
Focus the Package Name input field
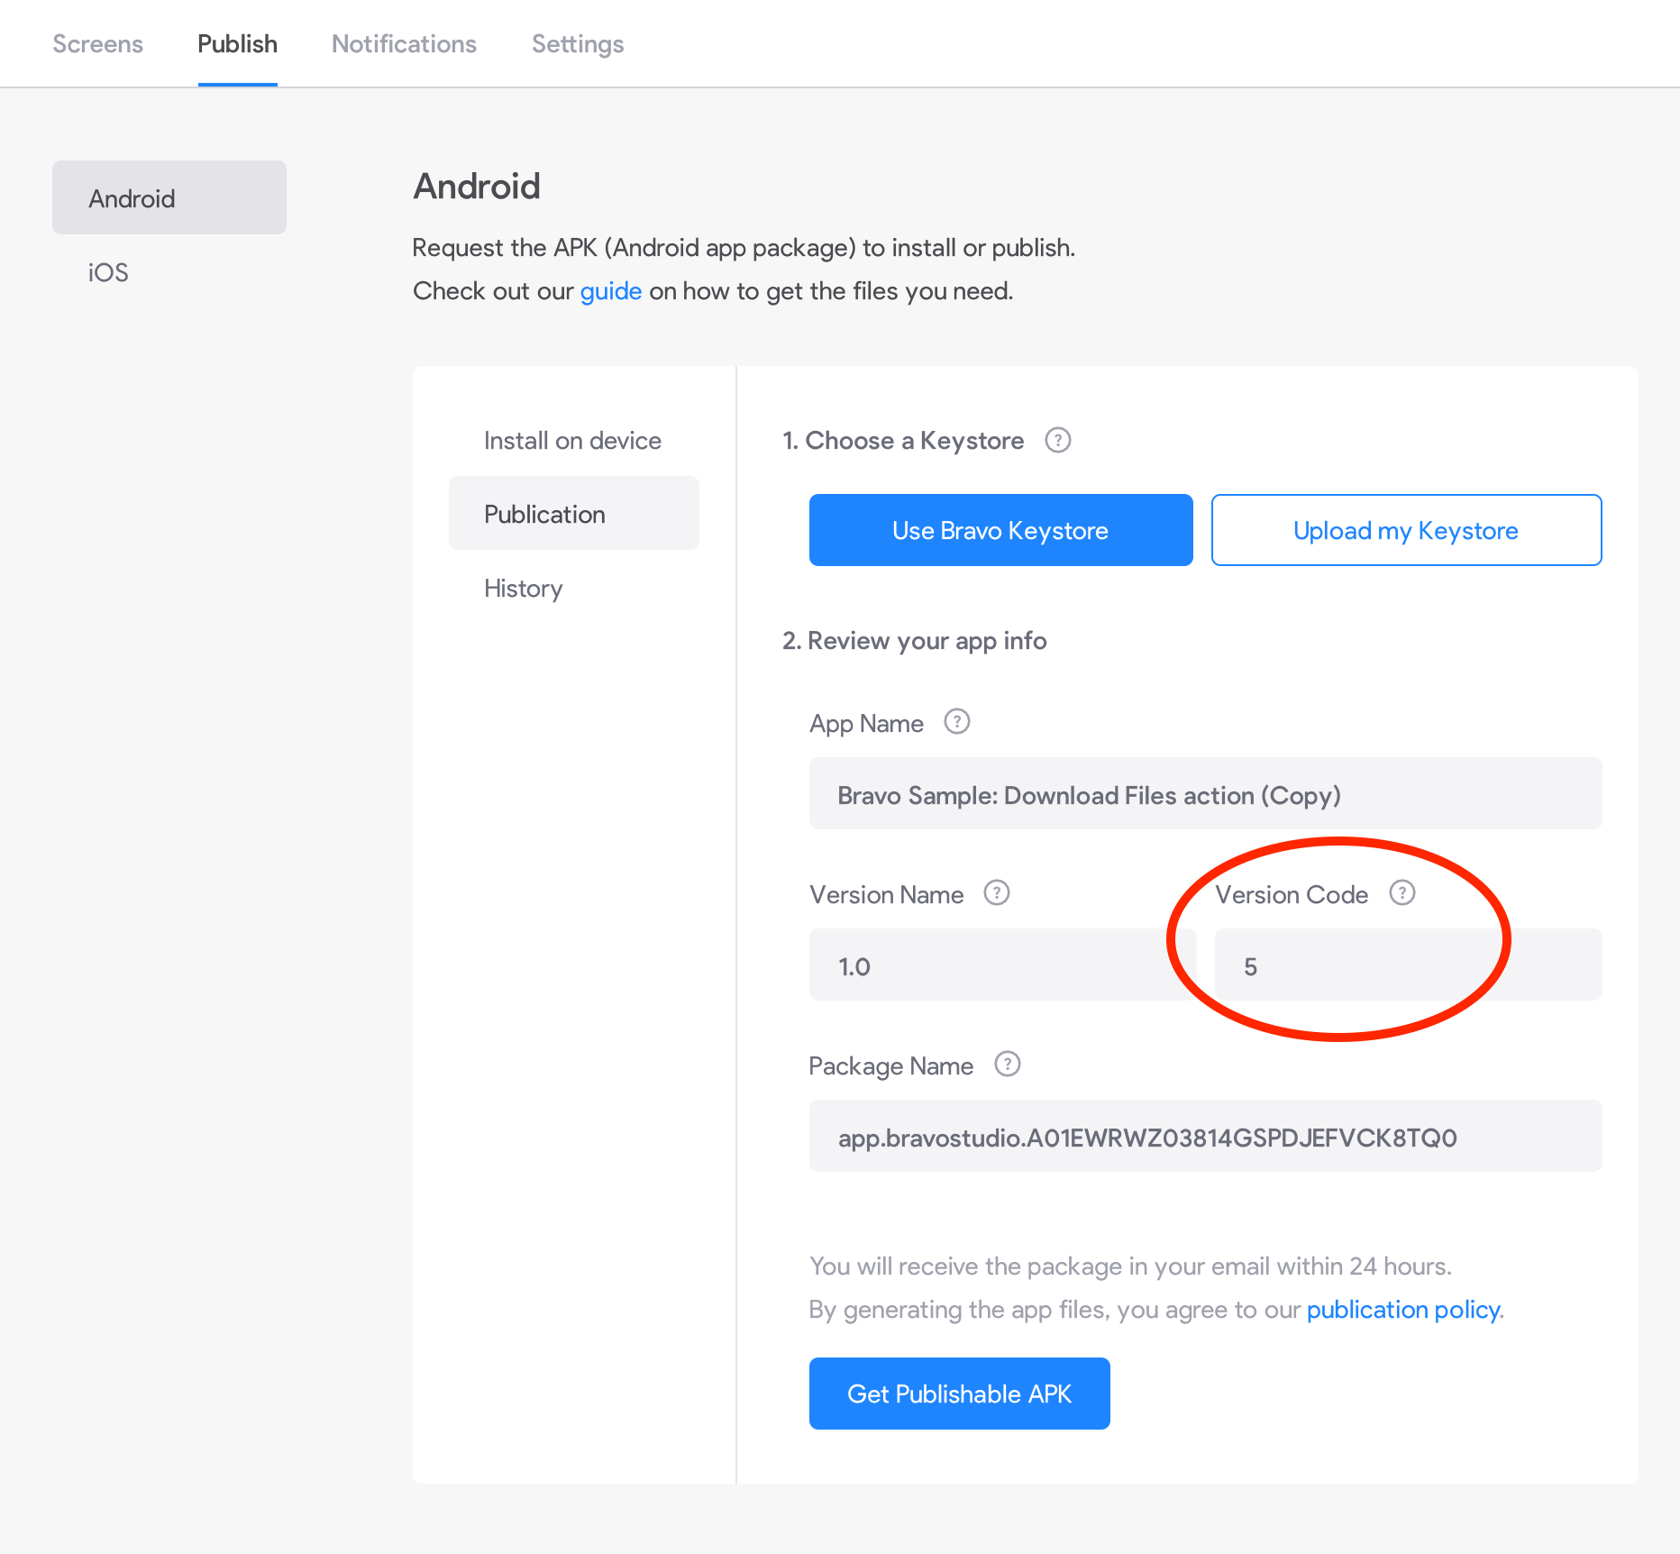click(1205, 1136)
